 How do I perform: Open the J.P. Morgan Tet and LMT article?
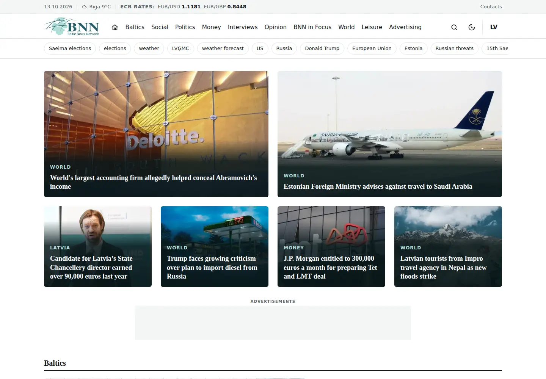pos(330,267)
